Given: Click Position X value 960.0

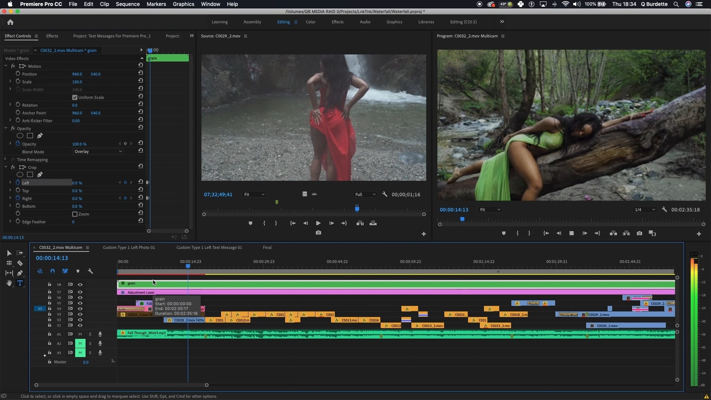Looking at the screenshot, I should [77, 74].
